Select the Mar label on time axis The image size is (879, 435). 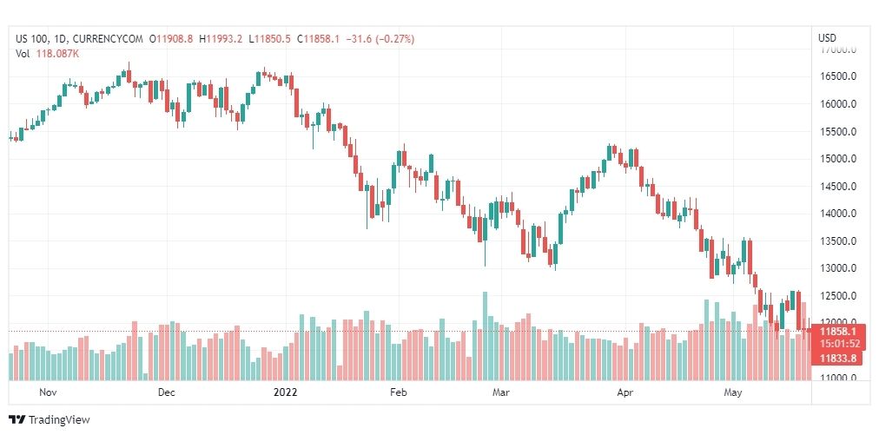pyautogui.click(x=501, y=392)
